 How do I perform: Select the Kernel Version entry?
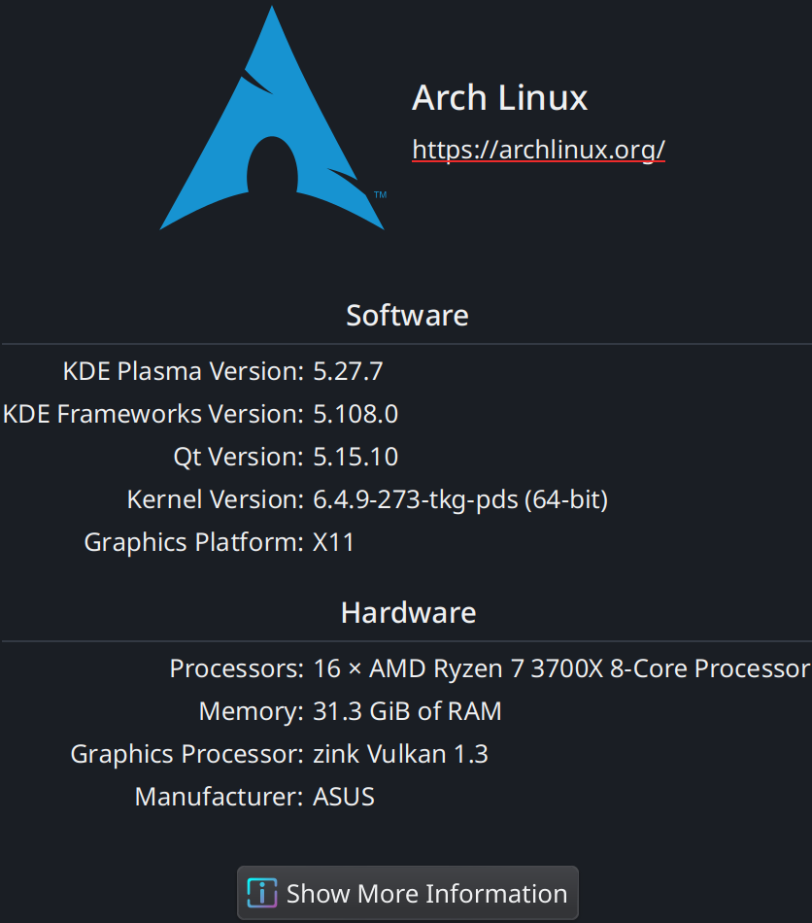[459, 498]
